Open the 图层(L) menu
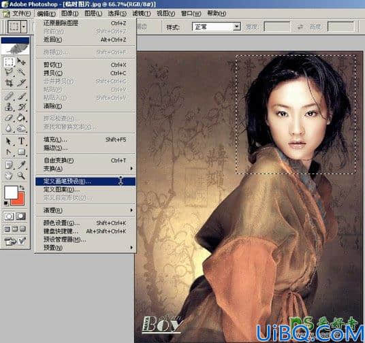This screenshot has width=365, height=343. click(x=93, y=14)
